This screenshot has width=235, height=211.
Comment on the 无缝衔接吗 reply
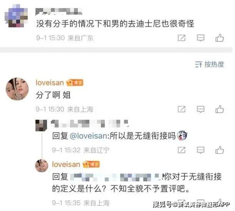click(x=201, y=150)
